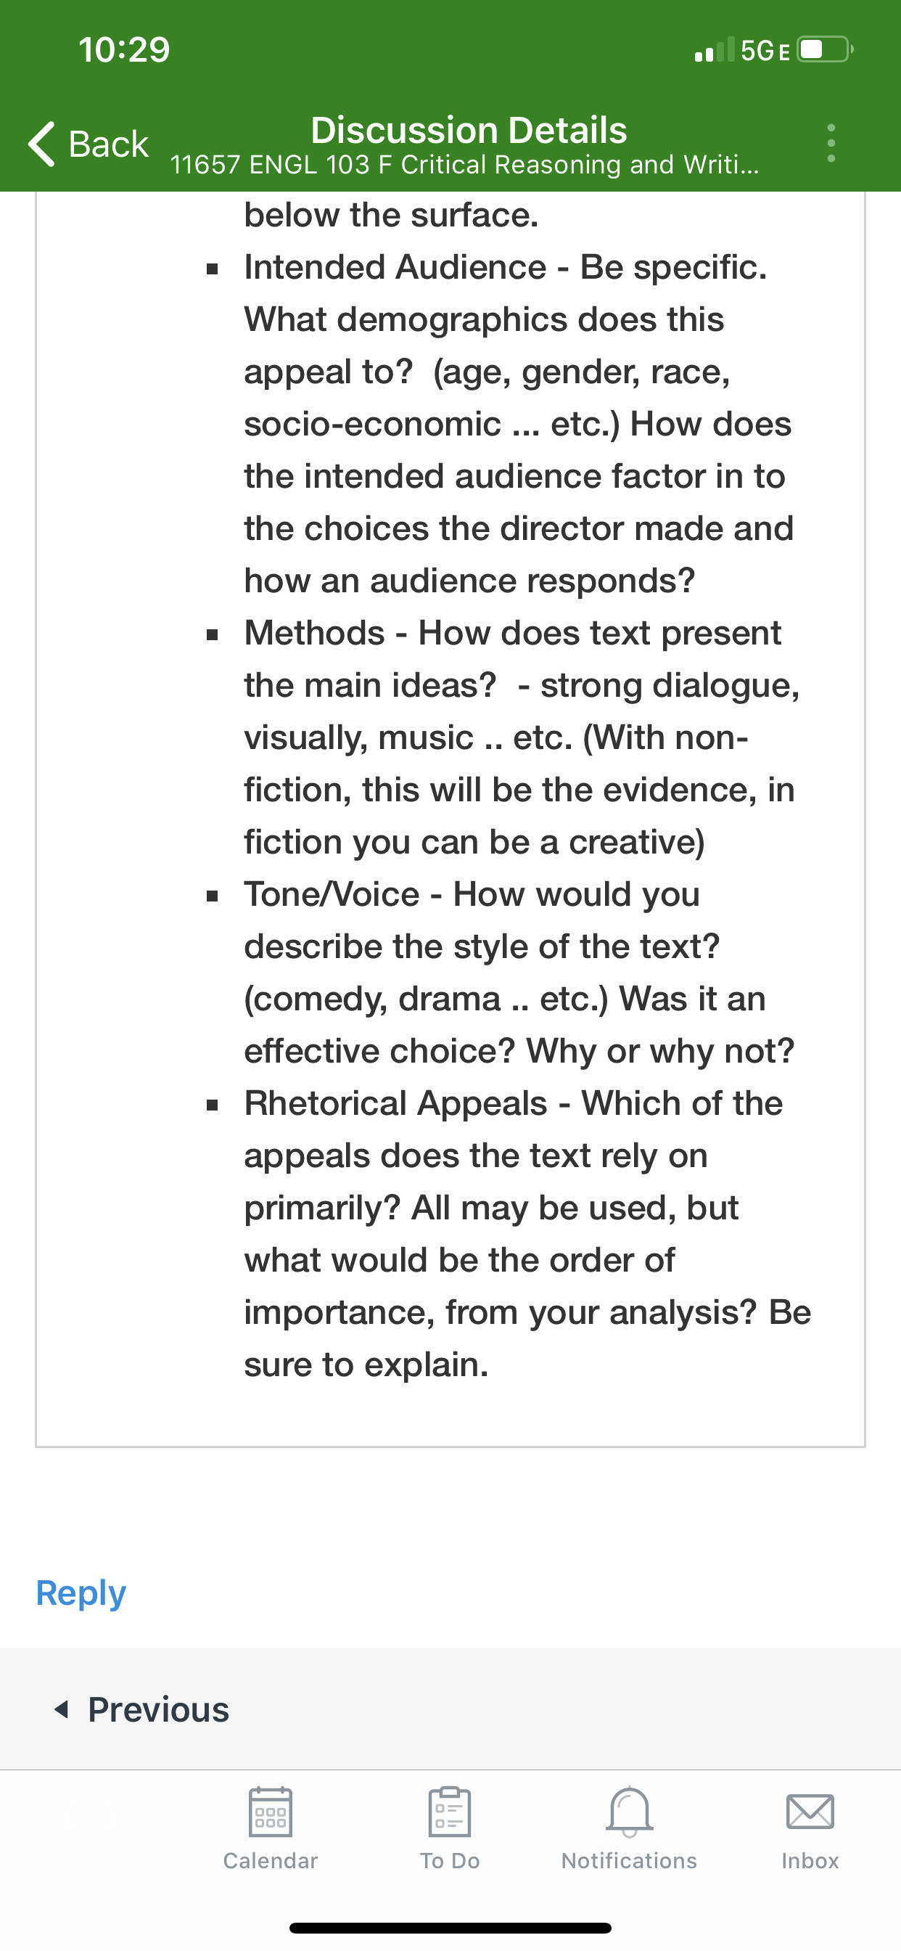Open the Inbox envelope icon

(810, 1812)
